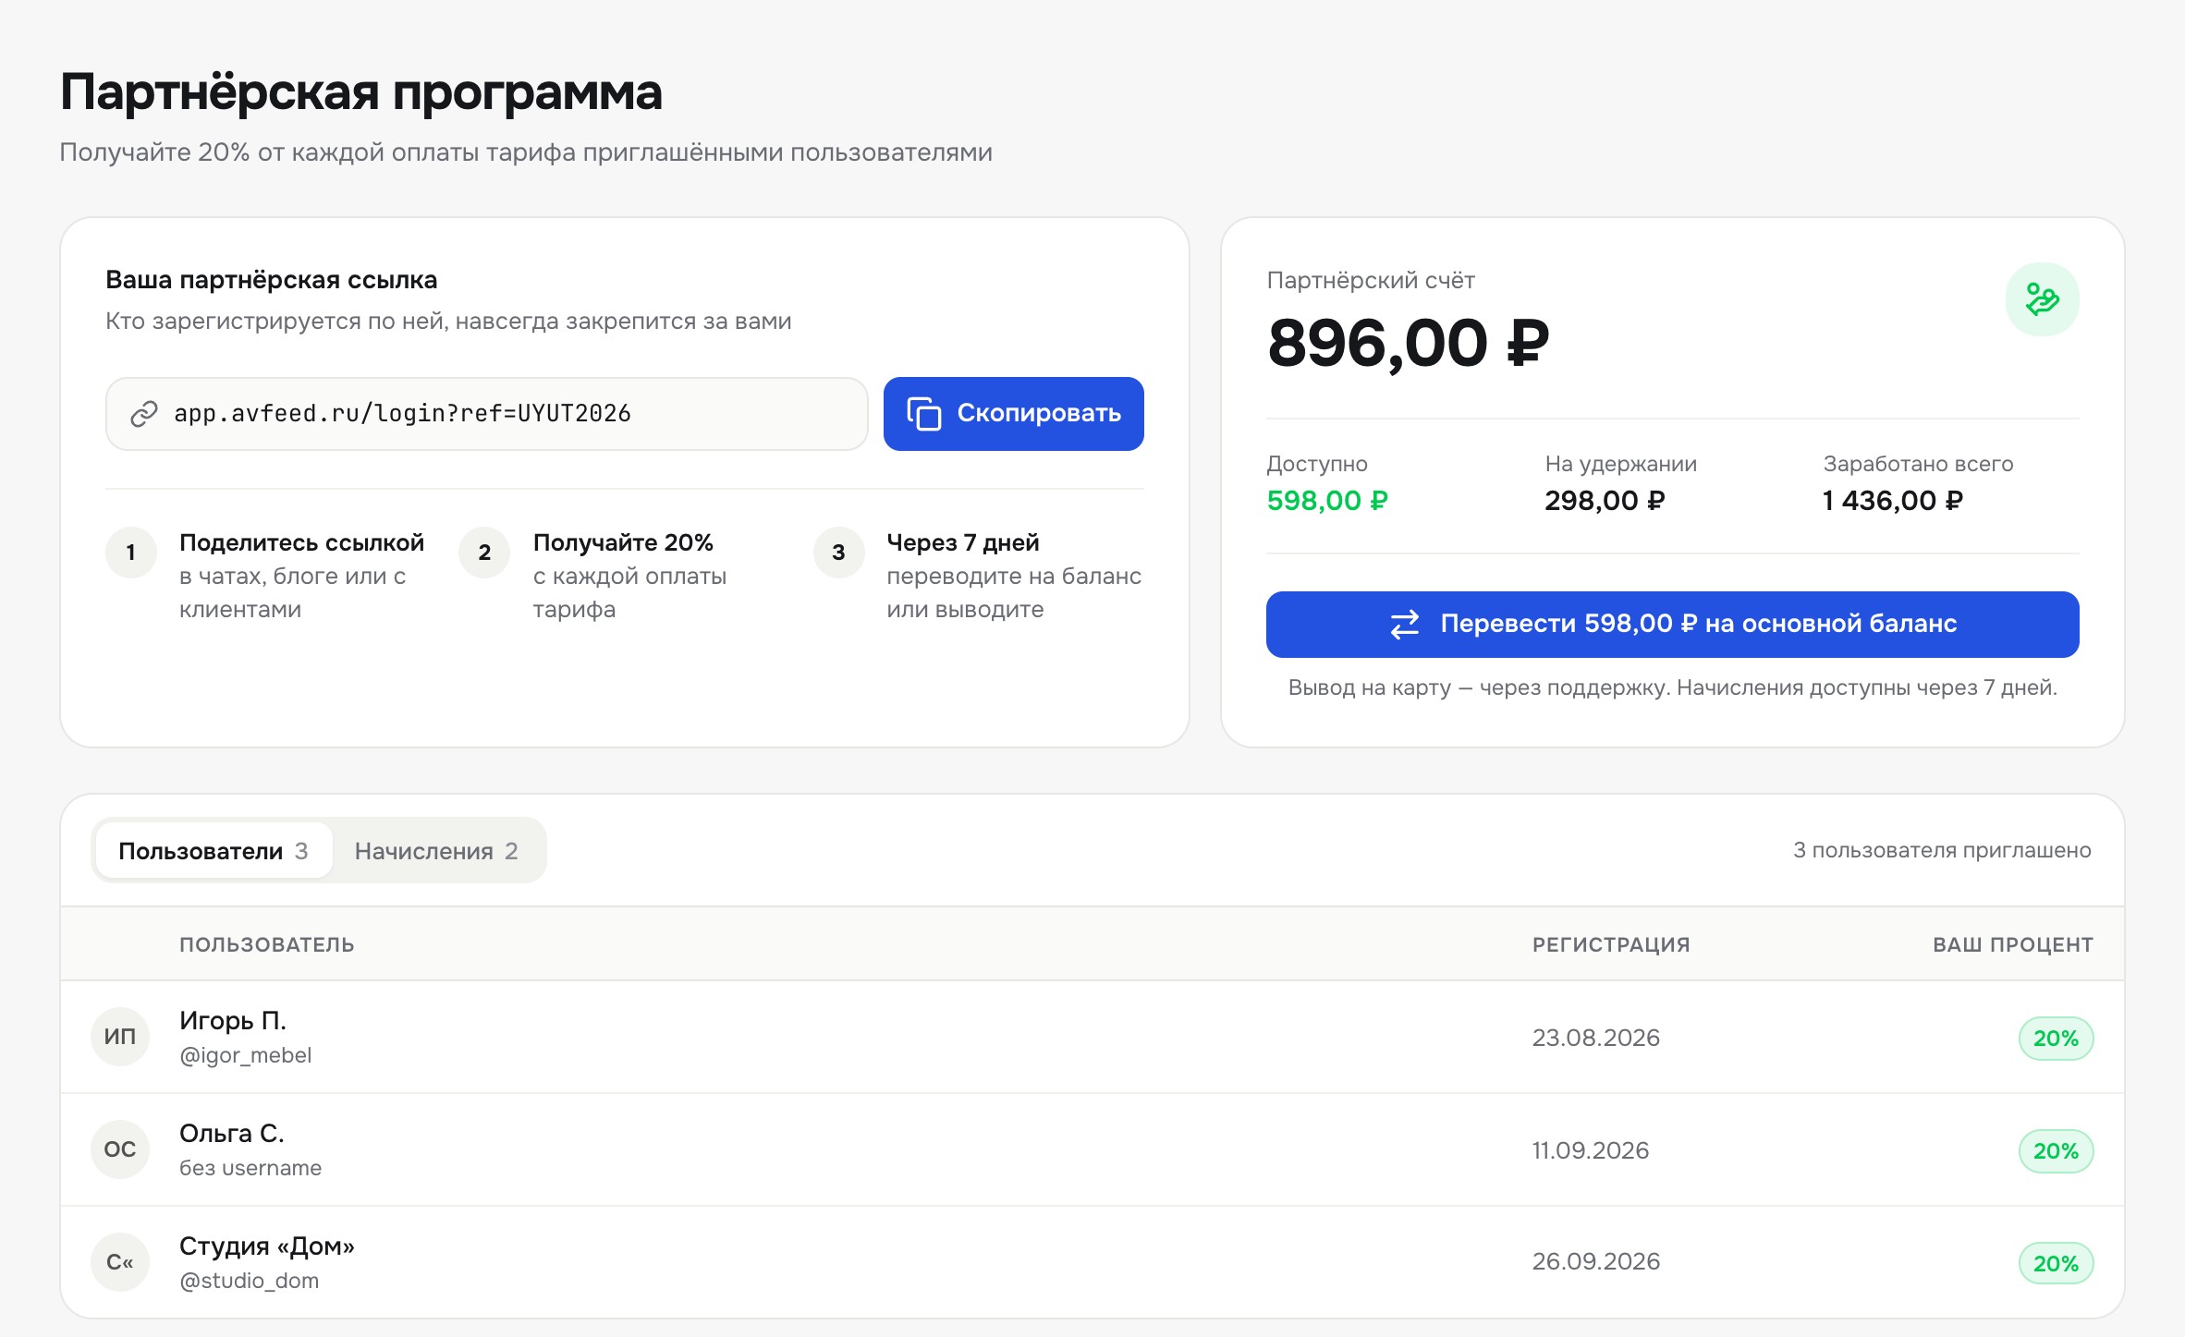
Task: Click the link chain icon in referral field
Action: [143, 414]
